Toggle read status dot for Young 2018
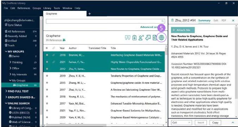Screen dimensions: 238x127 [x=47, y=96]
